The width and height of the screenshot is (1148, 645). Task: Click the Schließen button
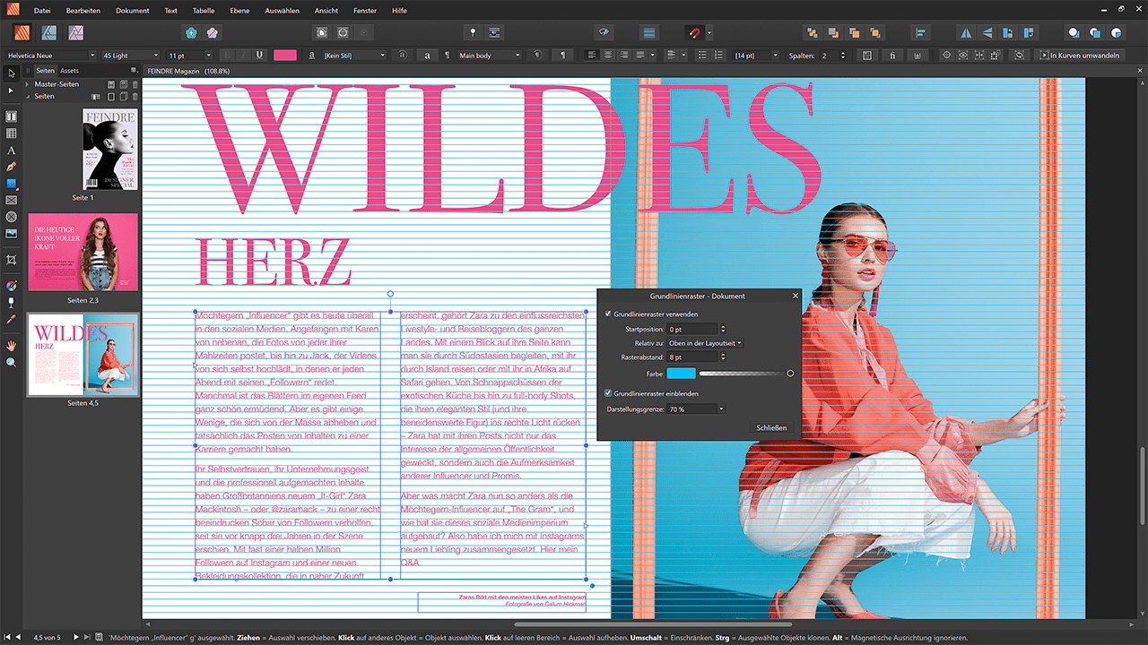coord(770,427)
